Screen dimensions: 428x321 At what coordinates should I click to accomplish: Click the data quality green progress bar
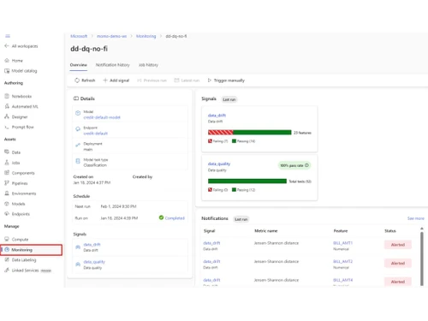(x=247, y=181)
